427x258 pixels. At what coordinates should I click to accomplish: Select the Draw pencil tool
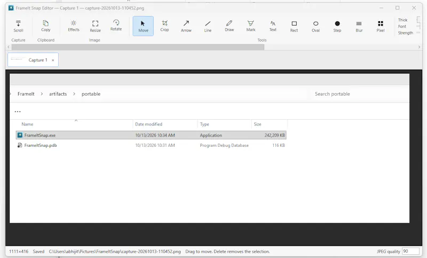[230, 26]
